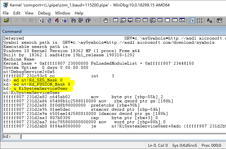Click the WinDbg application icon in title bar
The height and width of the screenshot is (149, 226).
point(5,5)
